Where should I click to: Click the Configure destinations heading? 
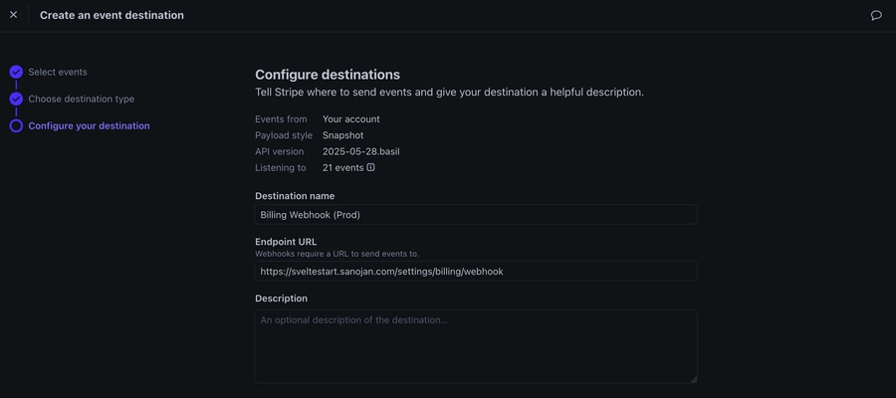pos(328,75)
